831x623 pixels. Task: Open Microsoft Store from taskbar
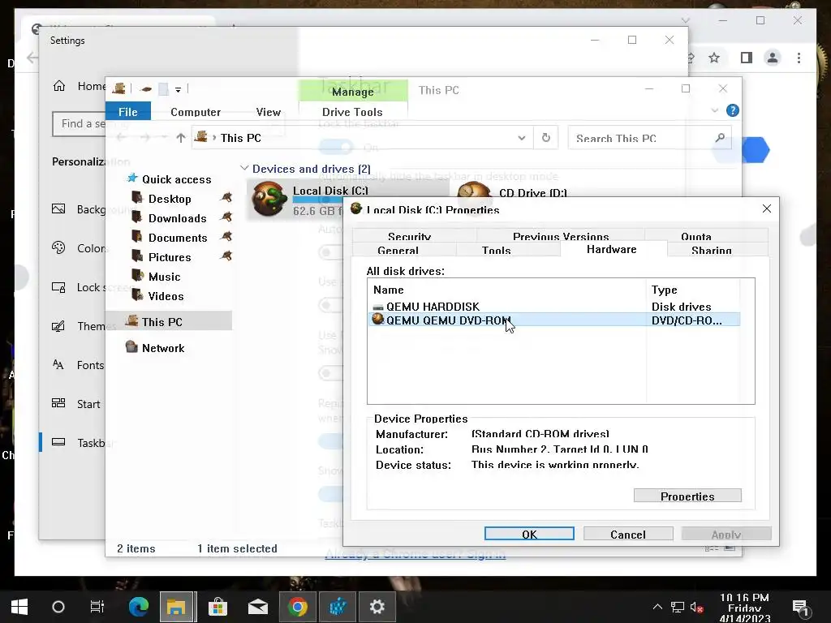217,607
